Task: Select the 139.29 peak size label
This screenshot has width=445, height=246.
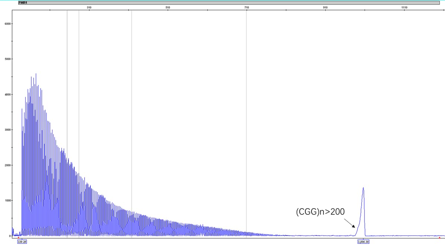Action: coord(22,242)
